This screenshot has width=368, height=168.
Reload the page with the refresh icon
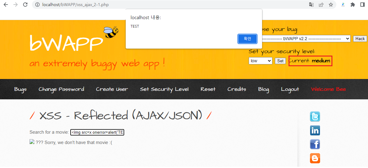point(26,5)
